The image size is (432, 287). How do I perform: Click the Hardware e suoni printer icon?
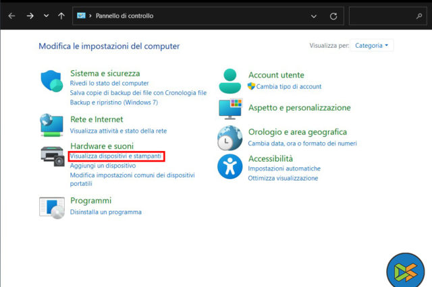[x=53, y=156]
